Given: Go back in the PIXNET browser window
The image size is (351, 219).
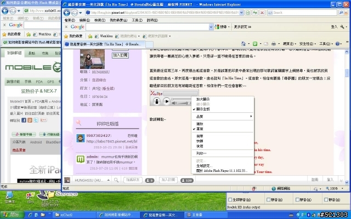Looking at the screenshot, I should [x=67, y=13].
